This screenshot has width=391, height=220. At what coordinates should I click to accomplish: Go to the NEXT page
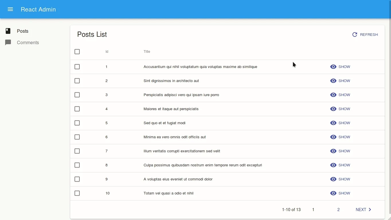click(363, 210)
